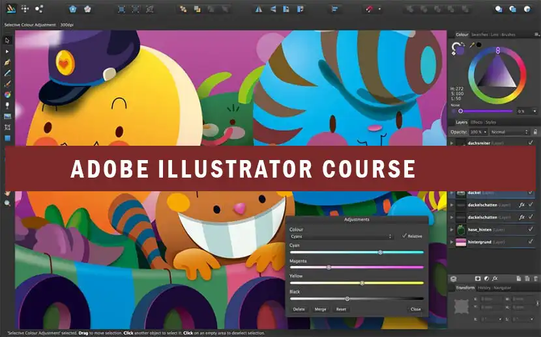541x337 pixels.
Task: Select the Pencil tool
Action: [x=7, y=73]
